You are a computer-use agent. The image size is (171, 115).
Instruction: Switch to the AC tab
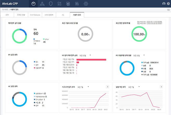pyautogui.click(x=63, y=15)
